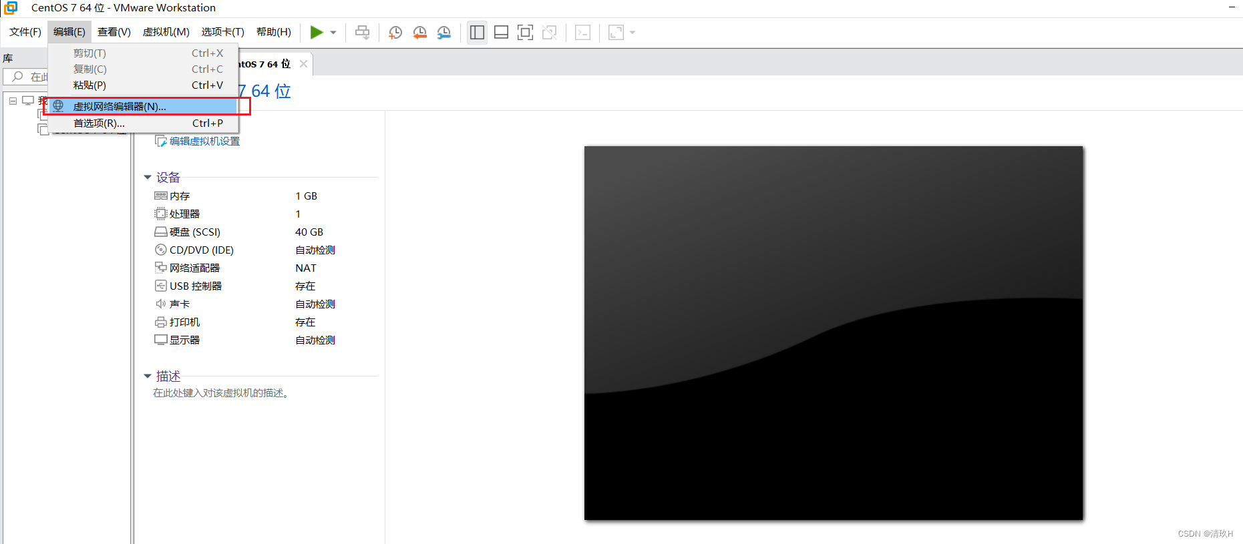Screen dimensions: 1243x544
Task: Click the stretch guest display icon
Action: point(616,32)
